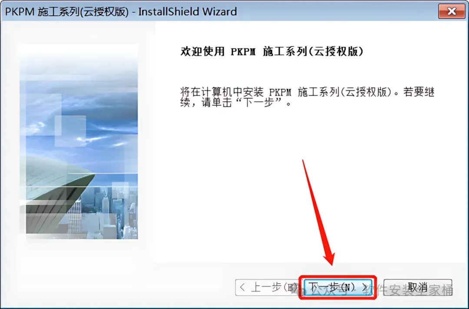Click the curved roof structure in the banner
Viewport: 469px width, 309px height.
pos(57,194)
